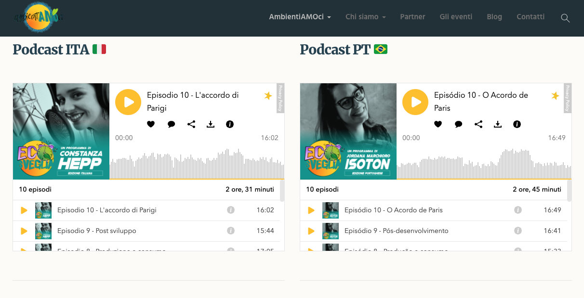The image size is (584, 298).
Task: Open Privacy Policy tab on Portuguese player
Action: (x=568, y=98)
